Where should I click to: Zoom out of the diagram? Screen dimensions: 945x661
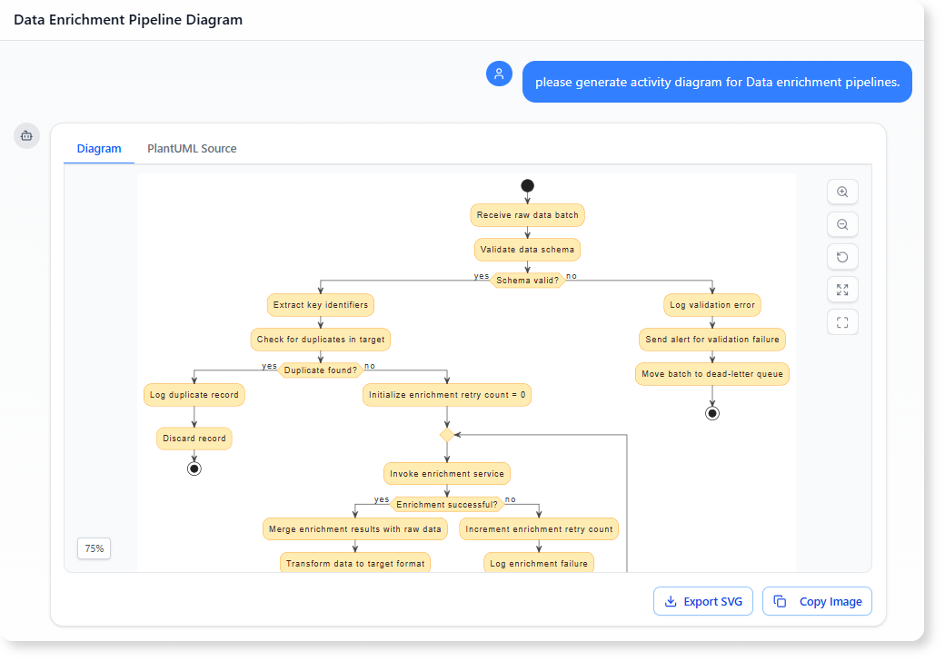[x=842, y=224]
